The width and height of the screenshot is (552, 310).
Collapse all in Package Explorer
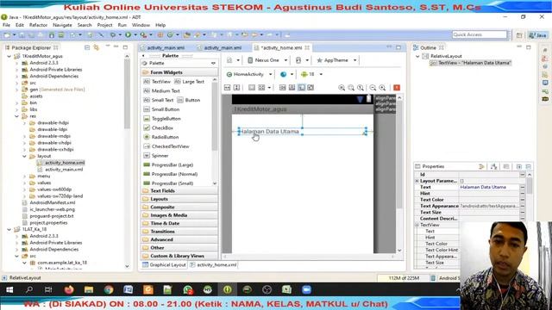point(87,47)
